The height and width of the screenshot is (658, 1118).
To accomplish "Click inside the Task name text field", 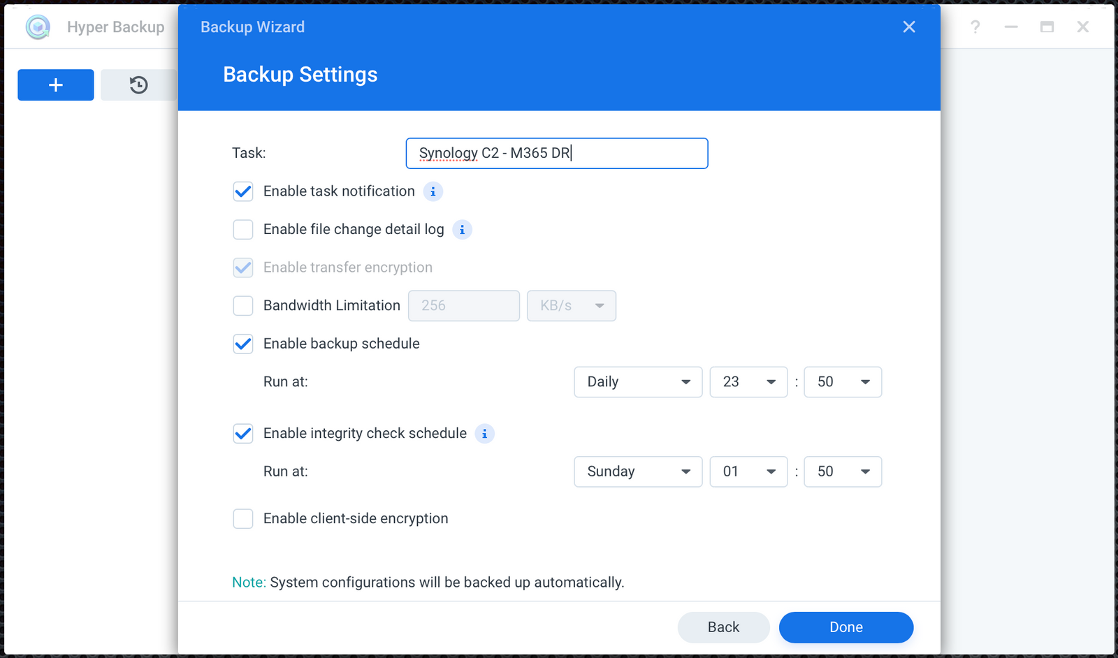I will 556,153.
